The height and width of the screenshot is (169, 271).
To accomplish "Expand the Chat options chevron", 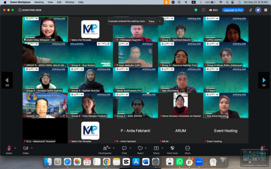I will pyautogui.click(x=130, y=148).
